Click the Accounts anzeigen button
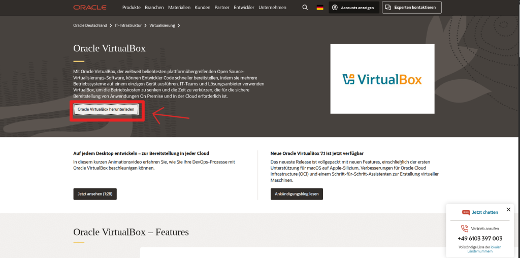Viewport: 520px width, 258px height. click(354, 8)
